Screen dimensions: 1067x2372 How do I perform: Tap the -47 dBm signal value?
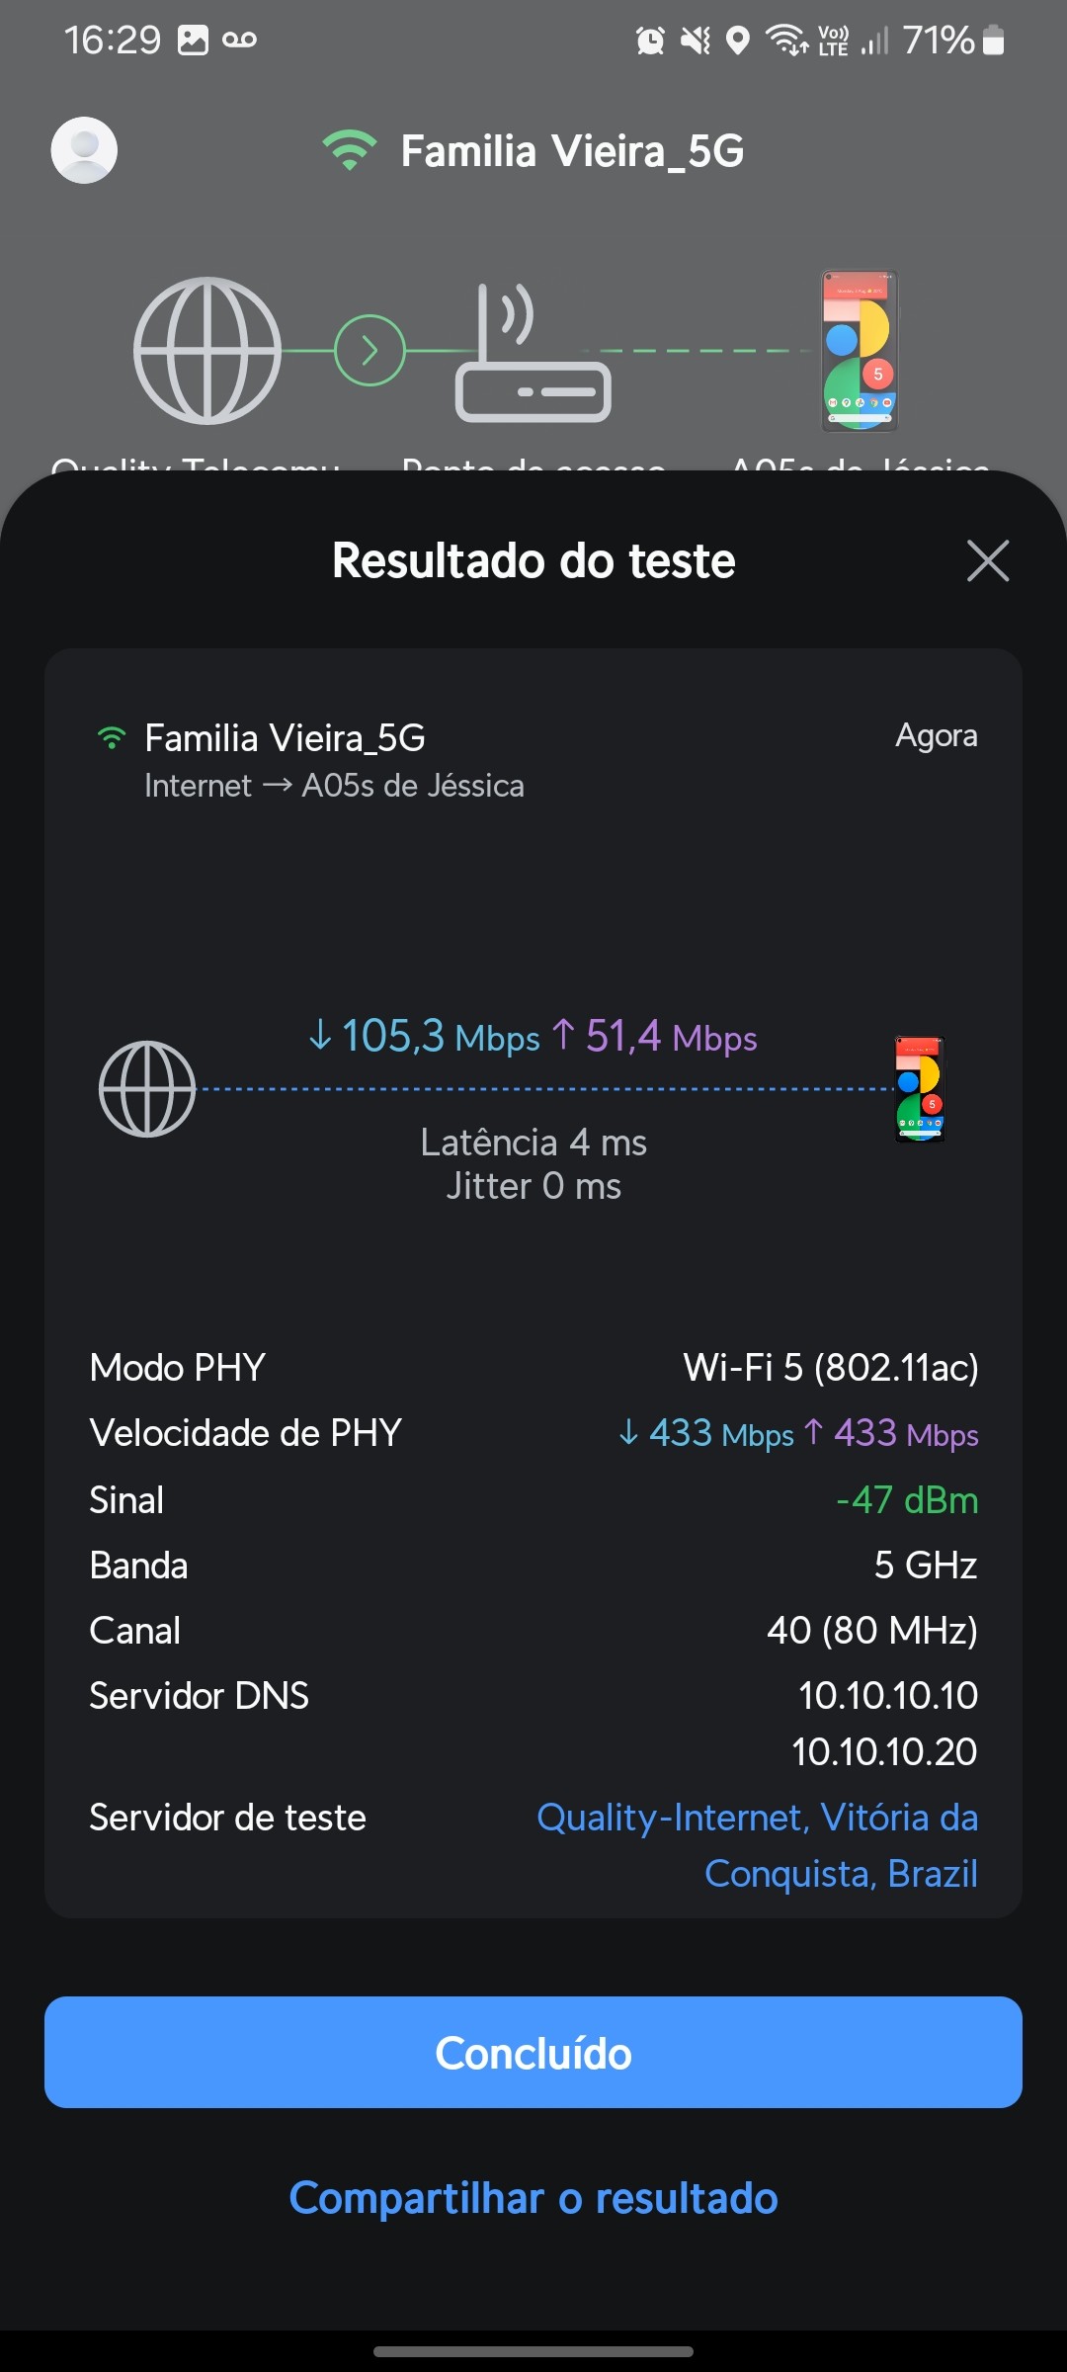point(907,1499)
